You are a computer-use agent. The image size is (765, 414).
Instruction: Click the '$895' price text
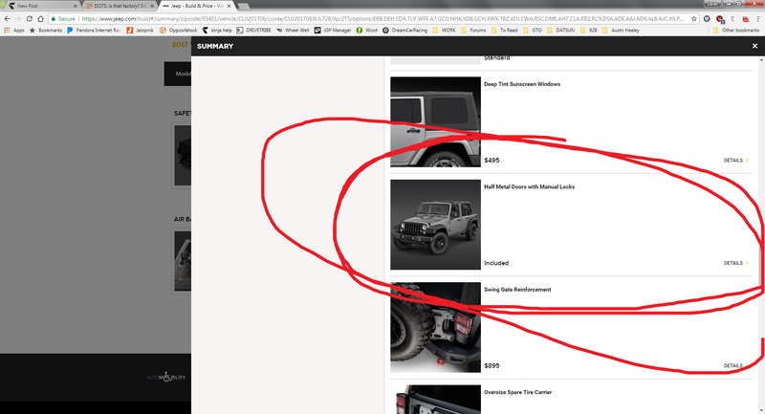point(492,366)
